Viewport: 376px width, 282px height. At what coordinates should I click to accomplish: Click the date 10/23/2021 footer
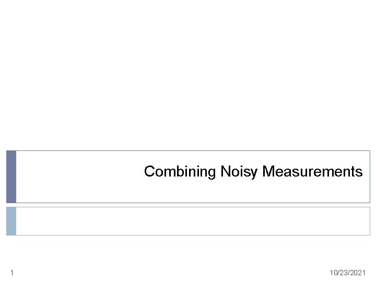click(348, 273)
